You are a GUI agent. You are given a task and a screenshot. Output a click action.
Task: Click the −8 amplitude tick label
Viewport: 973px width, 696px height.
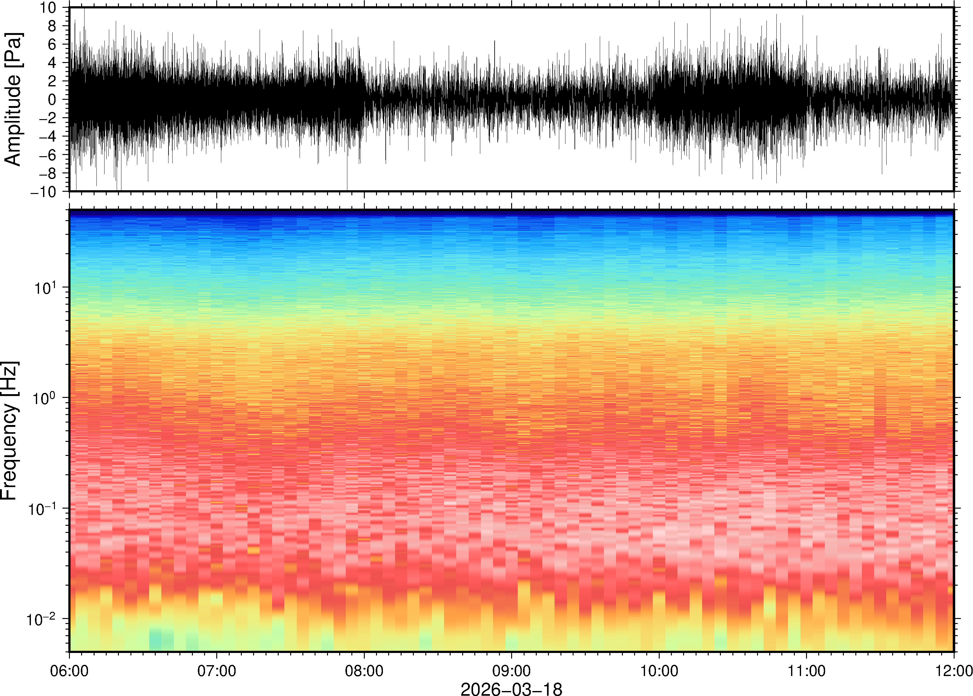point(48,174)
